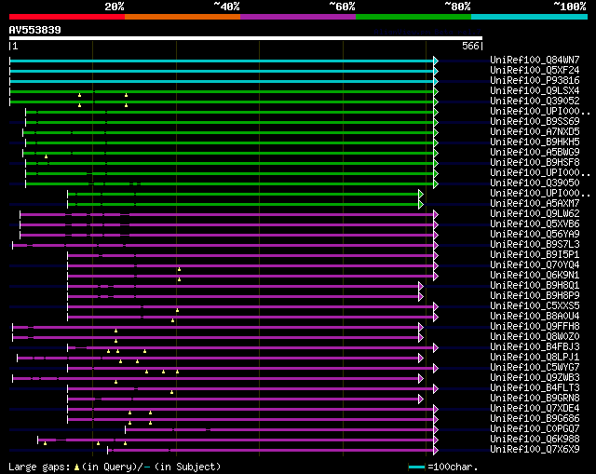The height and width of the screenshot is (474, 596).
Task: Click the purple alignment bar for Q9LW62
Action: click(x=229, y=215)
